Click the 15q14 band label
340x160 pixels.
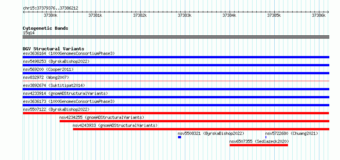(29, 33)
